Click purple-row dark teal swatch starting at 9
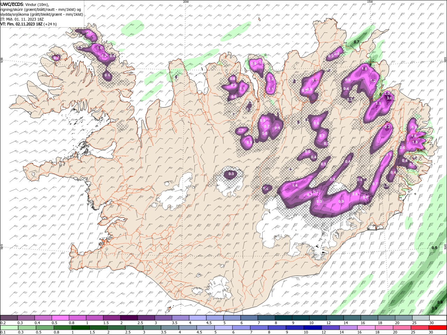Viewport: 447px width, 335px height. (x=301, y=318)
